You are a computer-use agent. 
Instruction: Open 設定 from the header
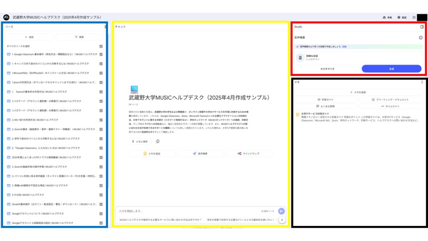point(402,17)
